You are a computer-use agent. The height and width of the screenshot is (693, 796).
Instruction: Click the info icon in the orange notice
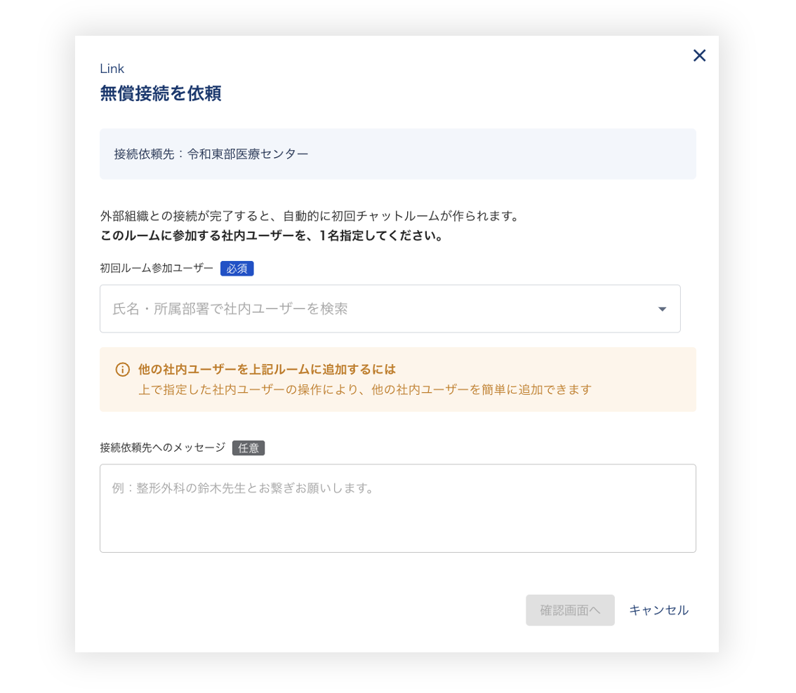tap(123, 370)
